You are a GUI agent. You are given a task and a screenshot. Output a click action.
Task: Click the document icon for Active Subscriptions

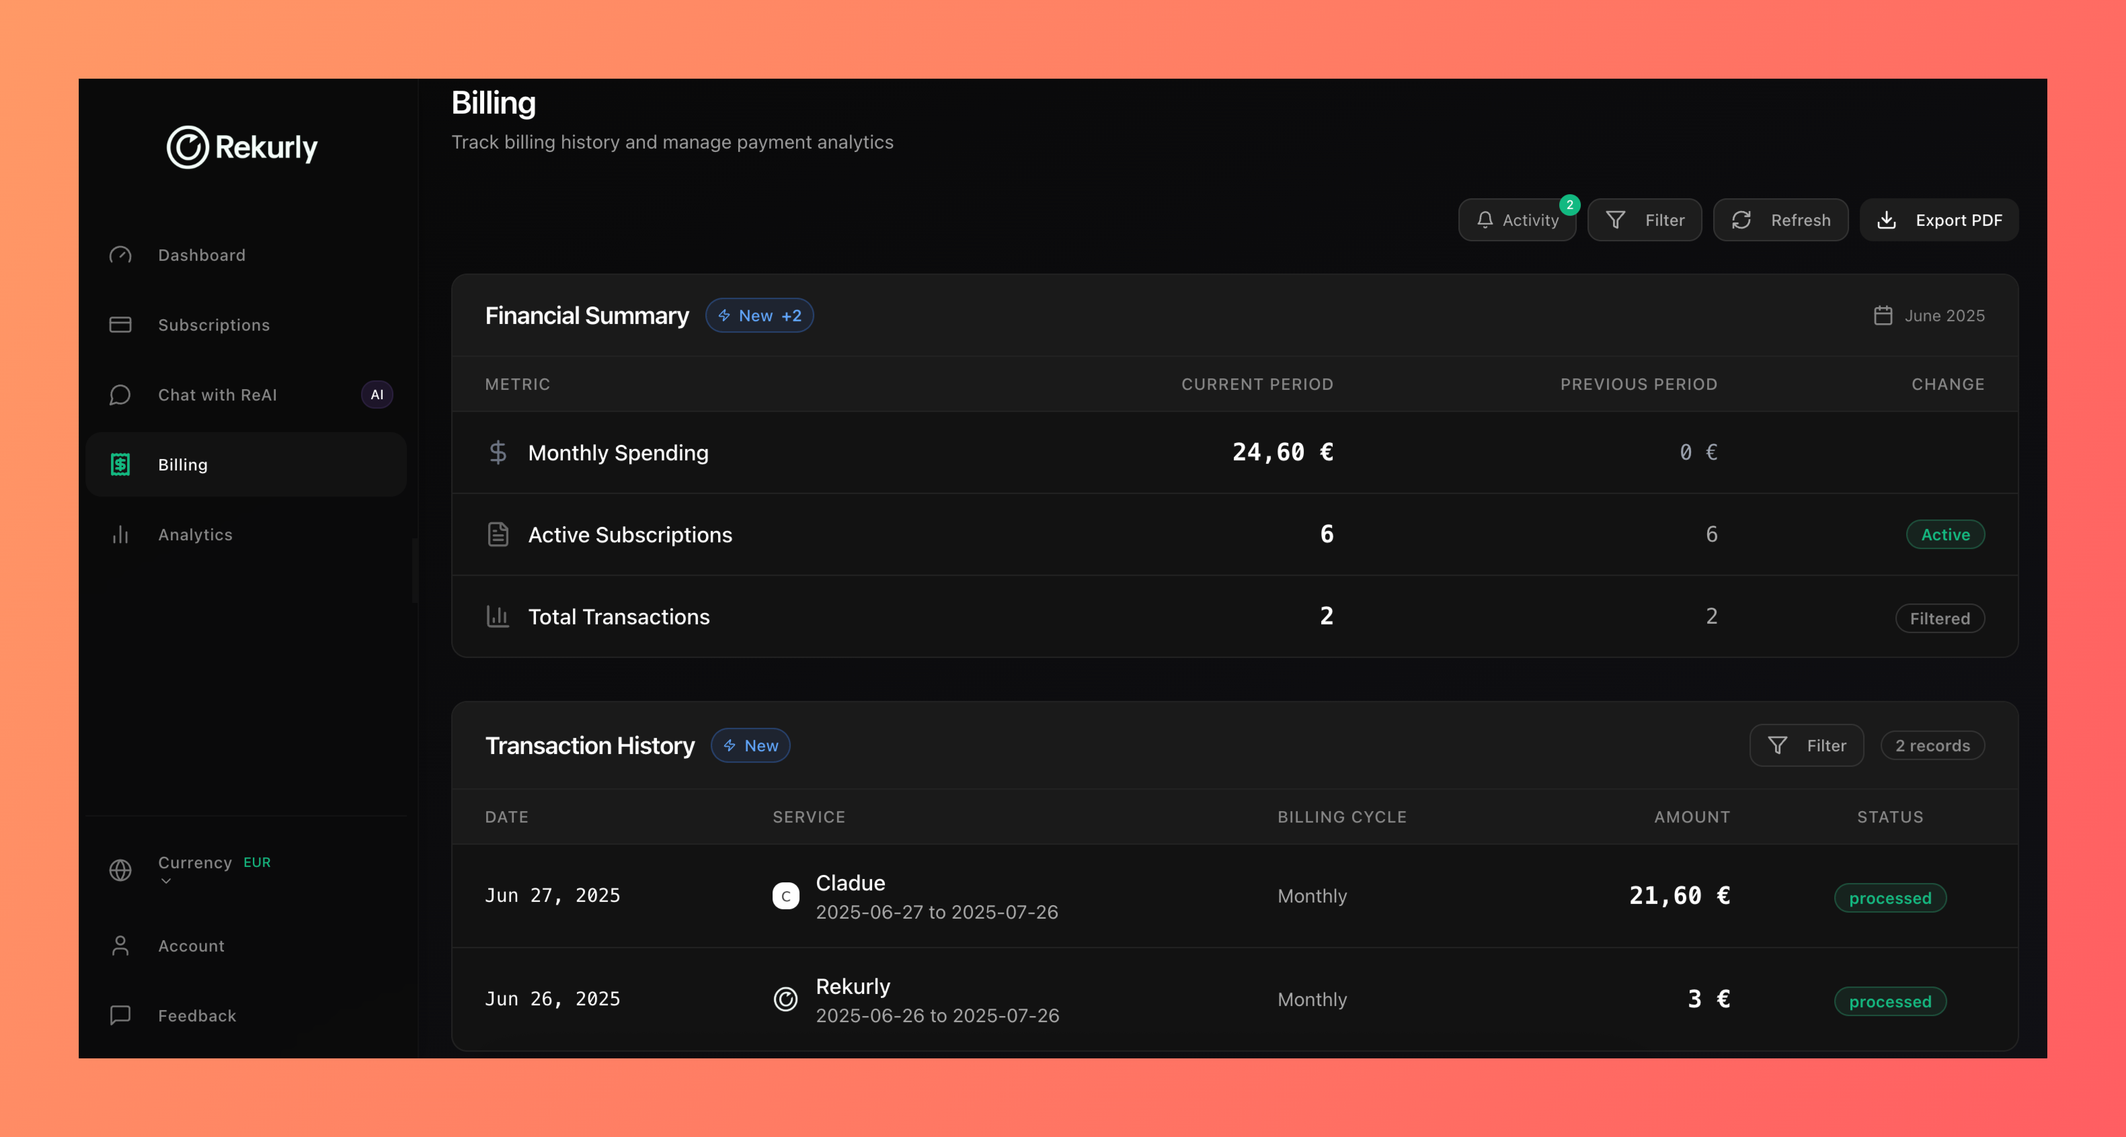click(x=498, y=534)
